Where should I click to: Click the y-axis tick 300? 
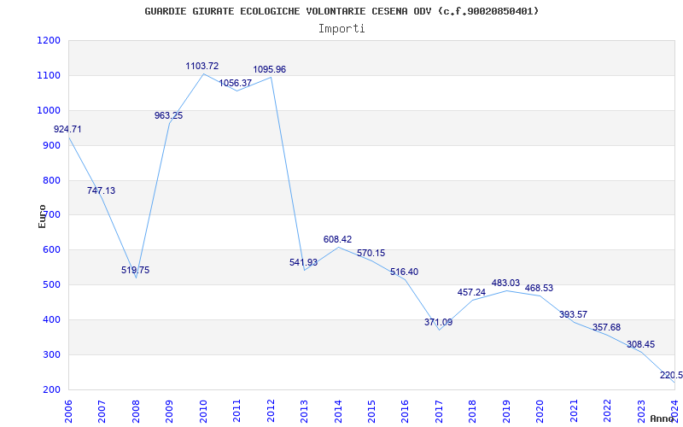pyautogui.click(x=51, y=354)
